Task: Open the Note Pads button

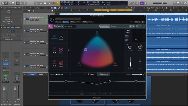Action: [178, 3]
